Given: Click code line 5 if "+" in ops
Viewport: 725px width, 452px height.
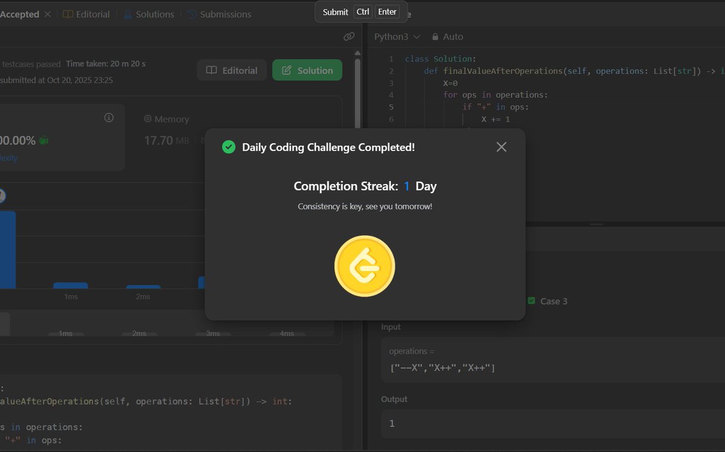Looking at the screenshot, I should coord(495,107).
